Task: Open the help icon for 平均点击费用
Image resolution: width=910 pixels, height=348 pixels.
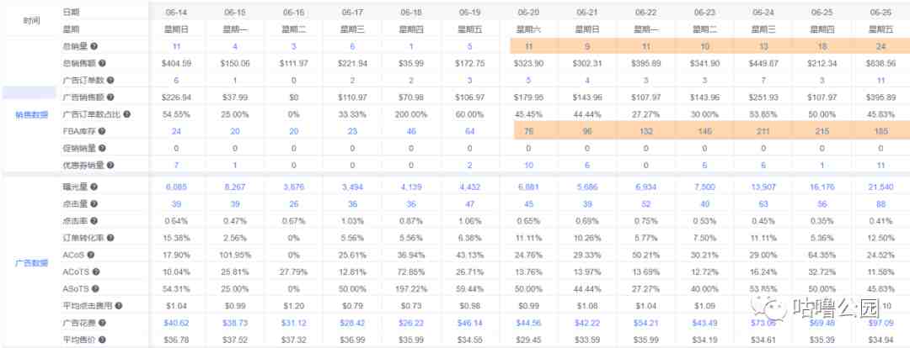Action: tap(119, 305)
